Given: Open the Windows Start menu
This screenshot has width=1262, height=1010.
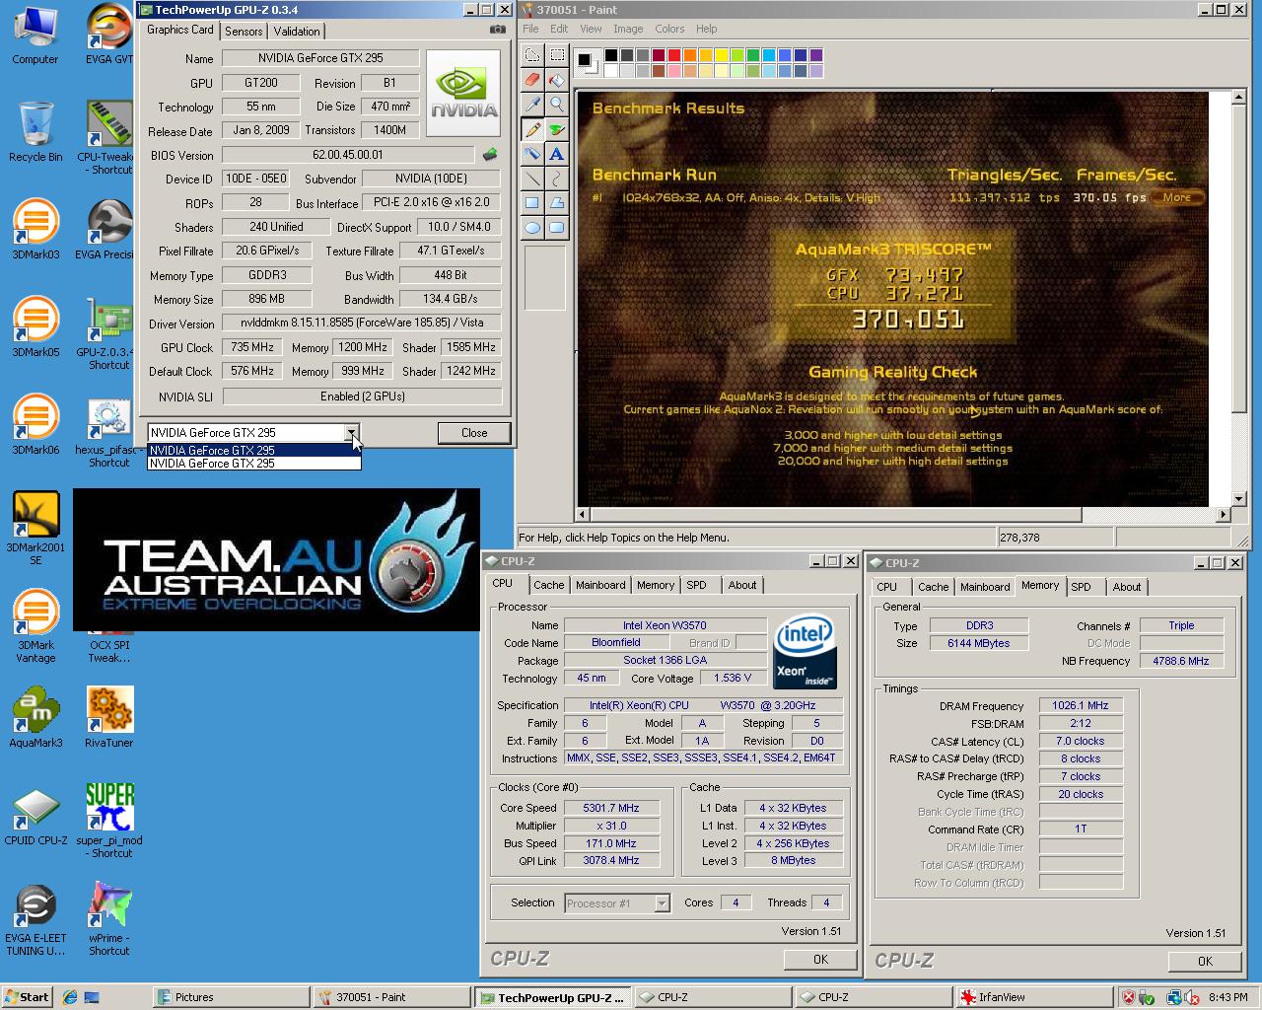Looking at the screenshot, I should [27, 997].
